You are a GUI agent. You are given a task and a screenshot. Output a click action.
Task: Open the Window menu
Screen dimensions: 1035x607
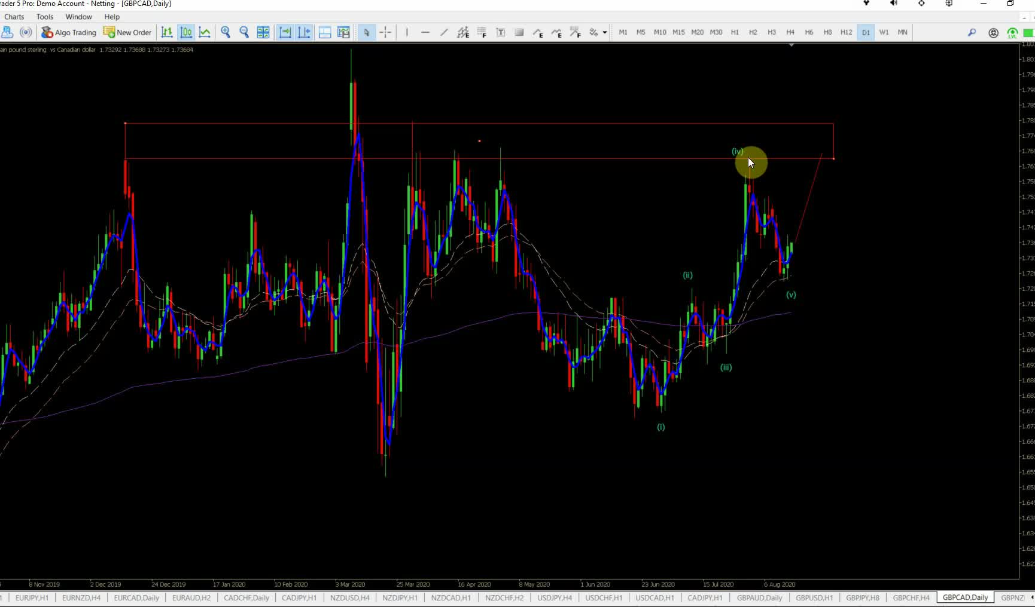(x=78, y=17)
